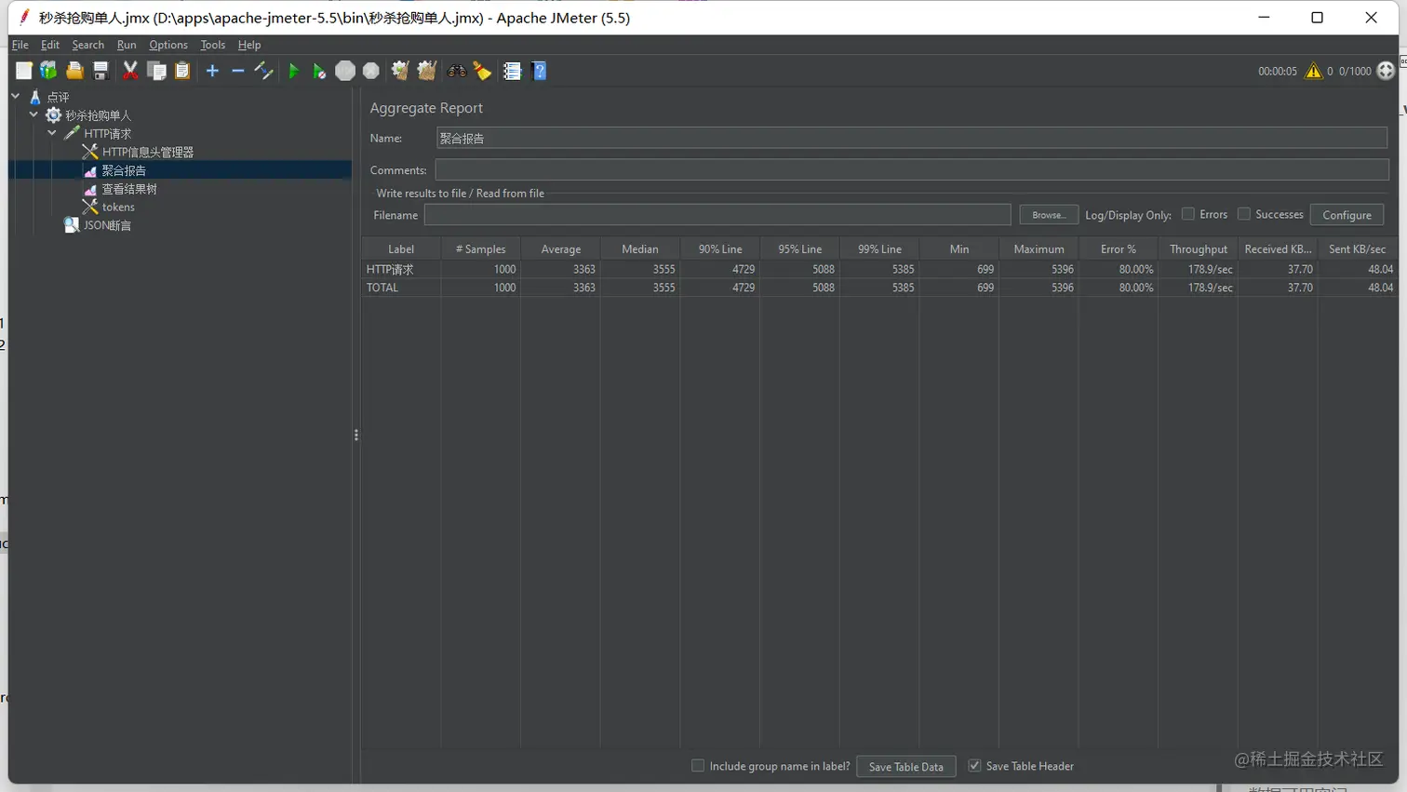Click the TOTAL row label cell
Screen dimensions: 1407x792
point(401,288)
